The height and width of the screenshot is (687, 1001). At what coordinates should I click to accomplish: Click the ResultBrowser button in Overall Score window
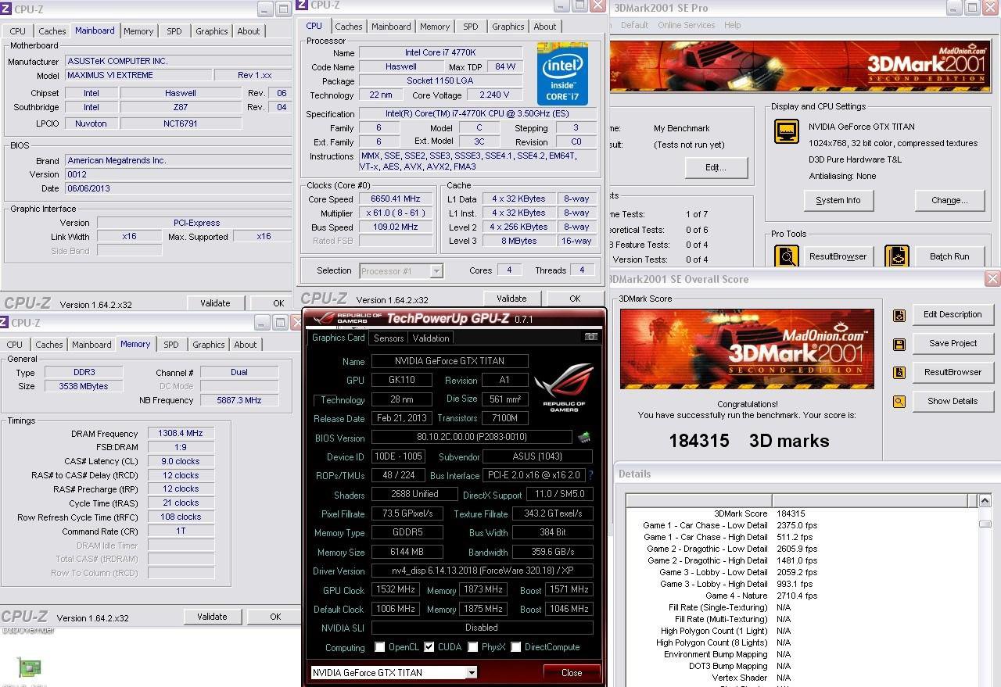pyautogui.click(x=953, y=372)
